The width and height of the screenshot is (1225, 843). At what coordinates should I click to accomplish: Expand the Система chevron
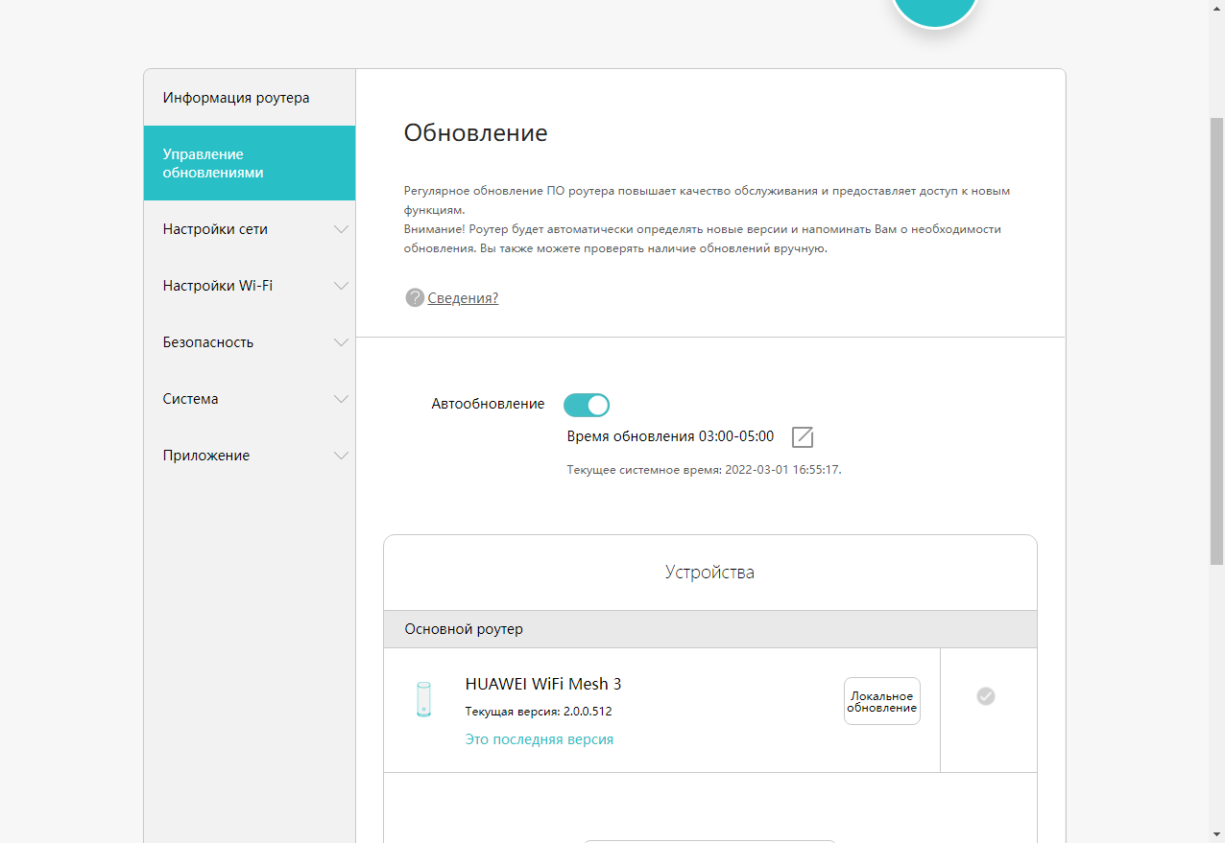(x=341, y=399)
